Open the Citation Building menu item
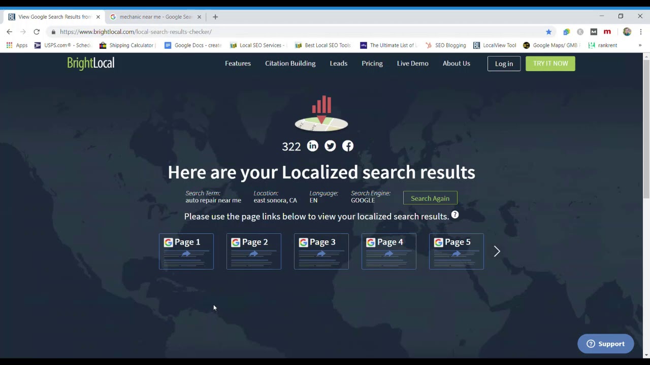The width and height of the screenshot is (650, 365). click(290, 63)
